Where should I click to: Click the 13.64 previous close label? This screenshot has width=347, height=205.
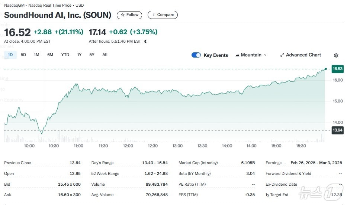click(337, 130)
